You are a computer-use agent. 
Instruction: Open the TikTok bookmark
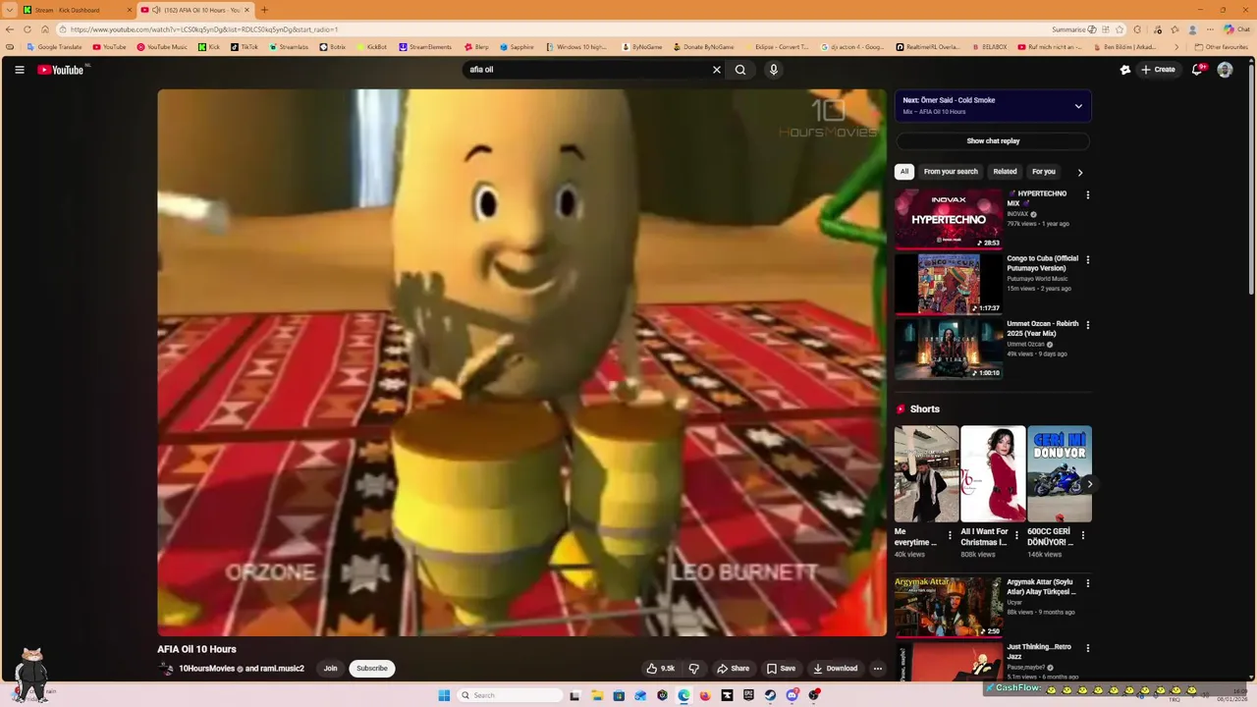(245, 47)
